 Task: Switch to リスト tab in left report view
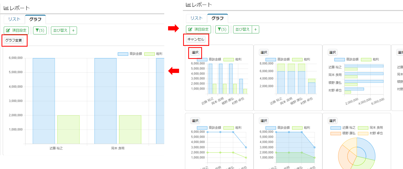(14, 19)
